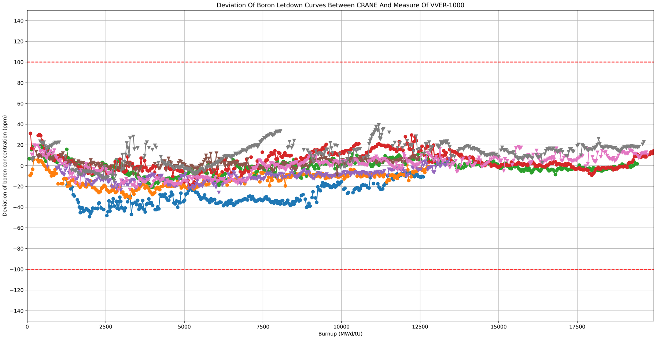Click the x-axis label Burnup (MWd/tU)
Screen dimensions: 656x338
tap(340, 334)
